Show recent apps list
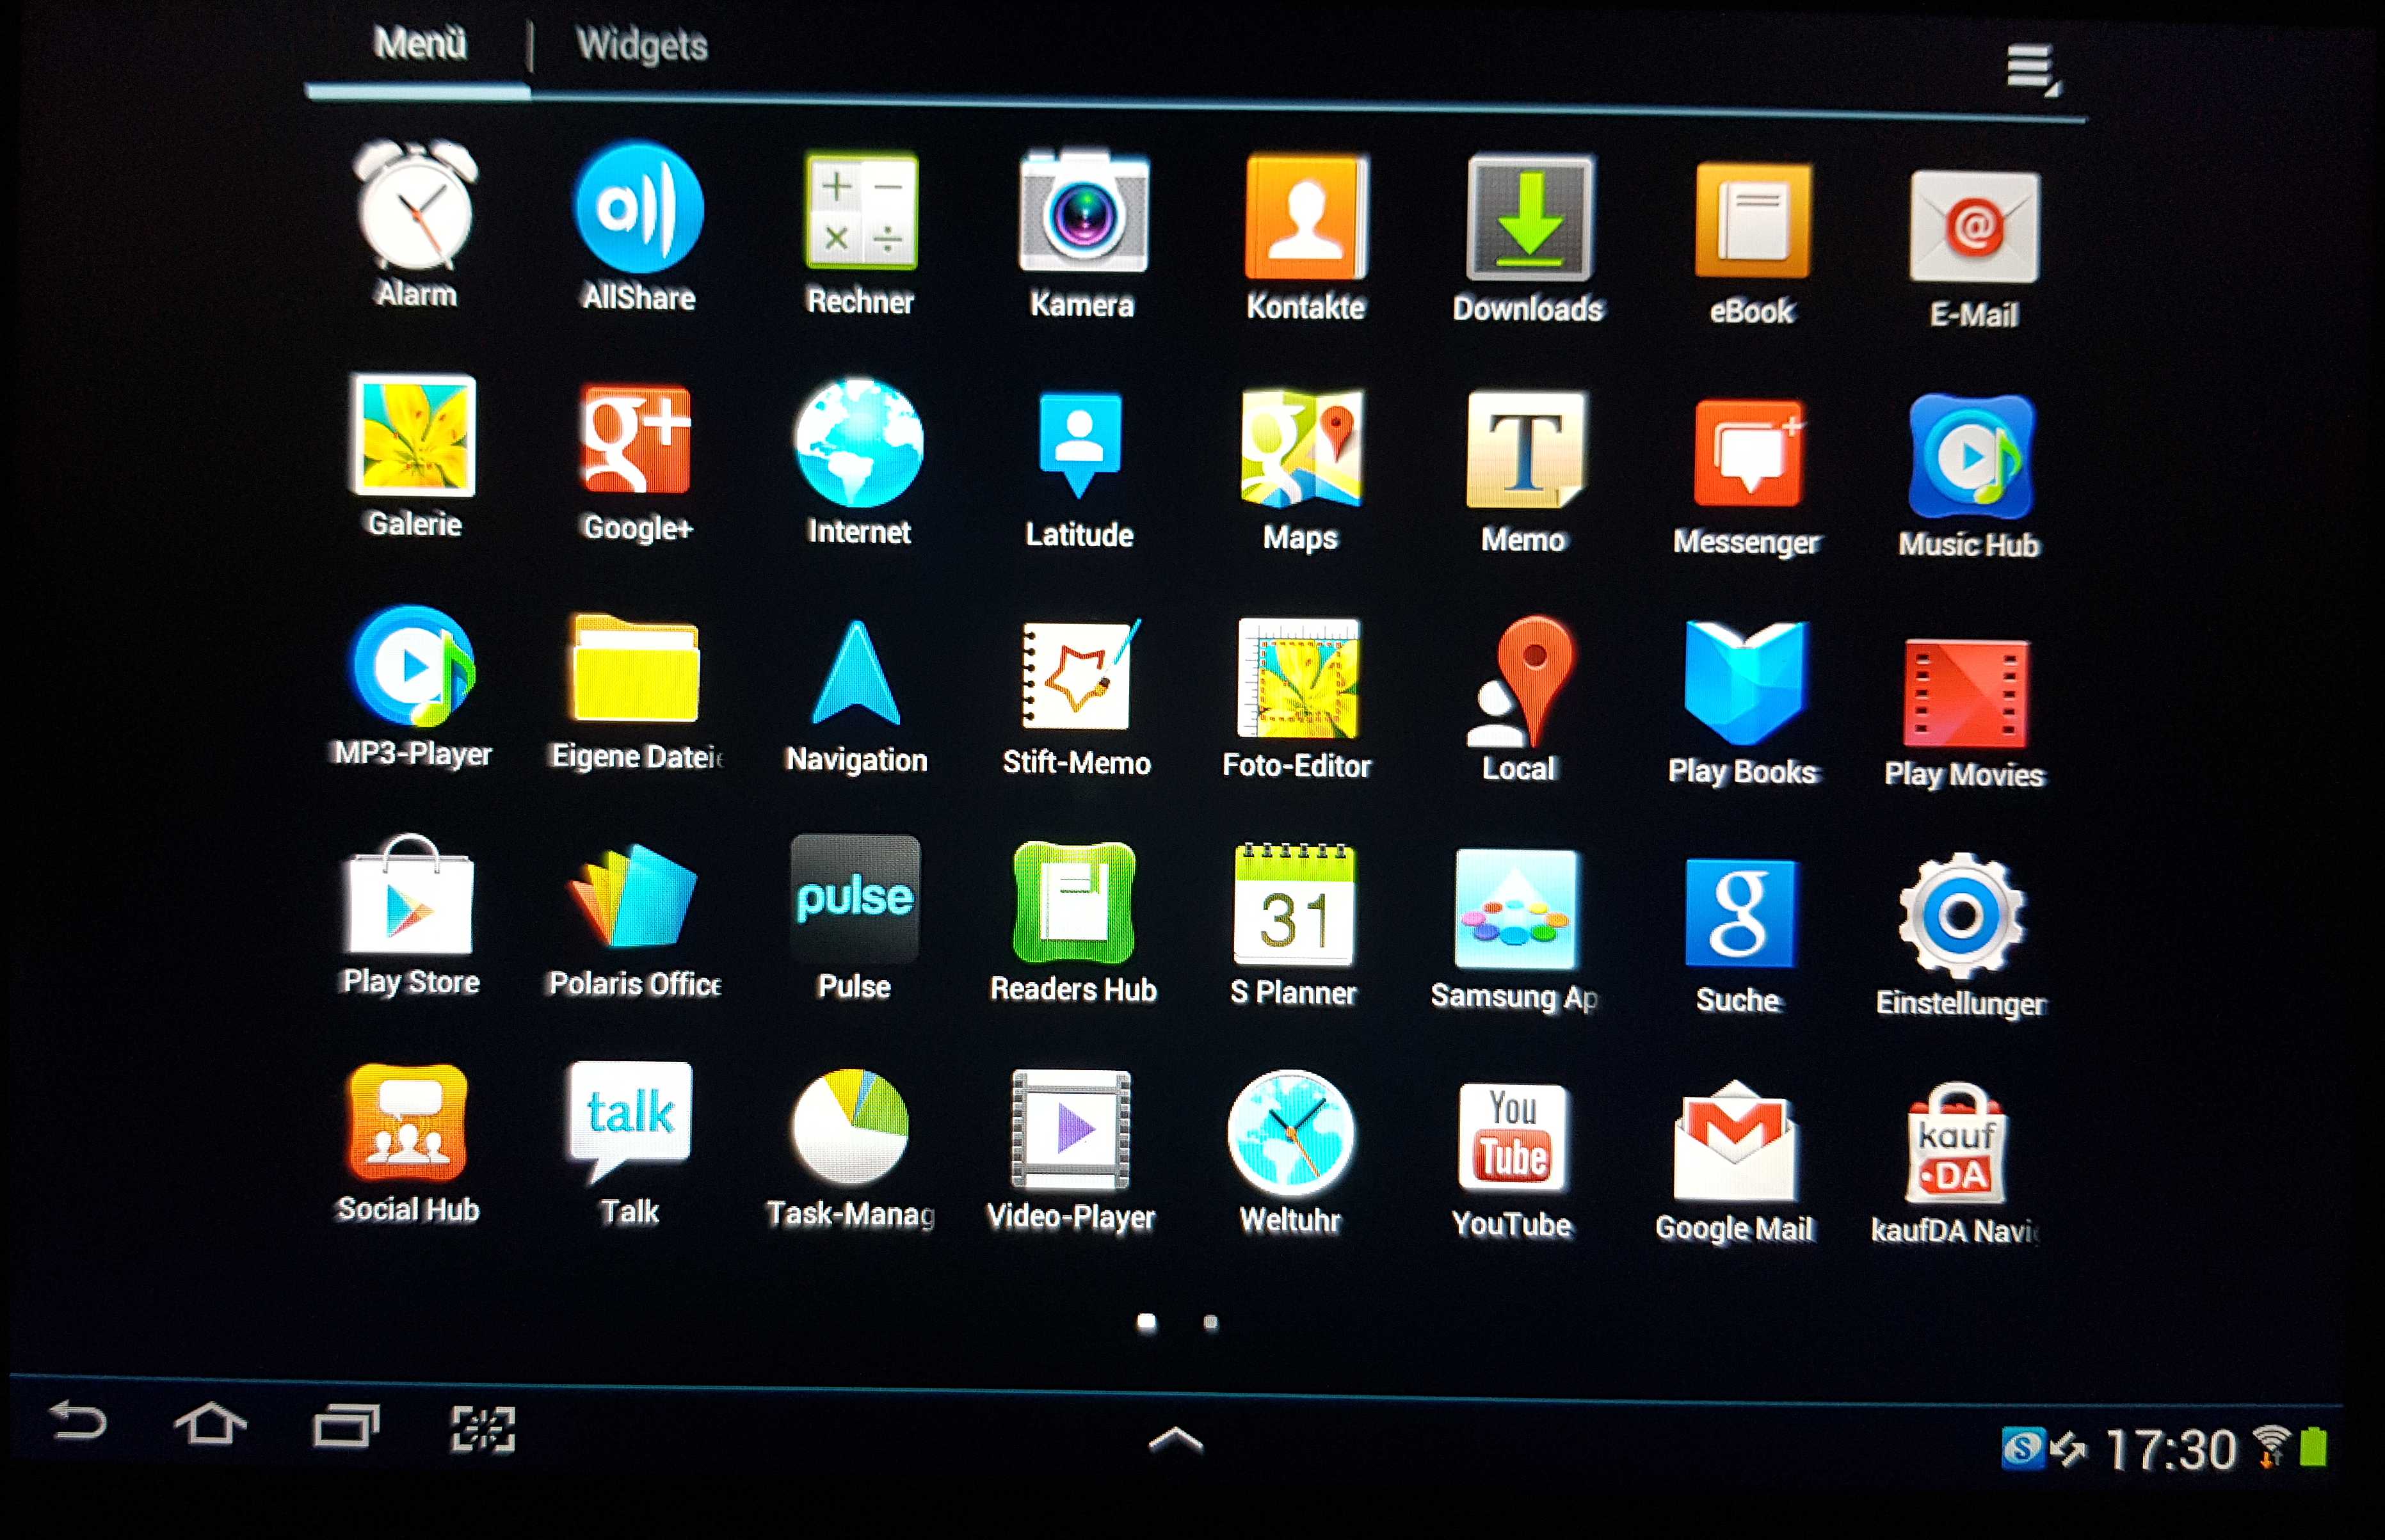 click(x=346, y=1426)
